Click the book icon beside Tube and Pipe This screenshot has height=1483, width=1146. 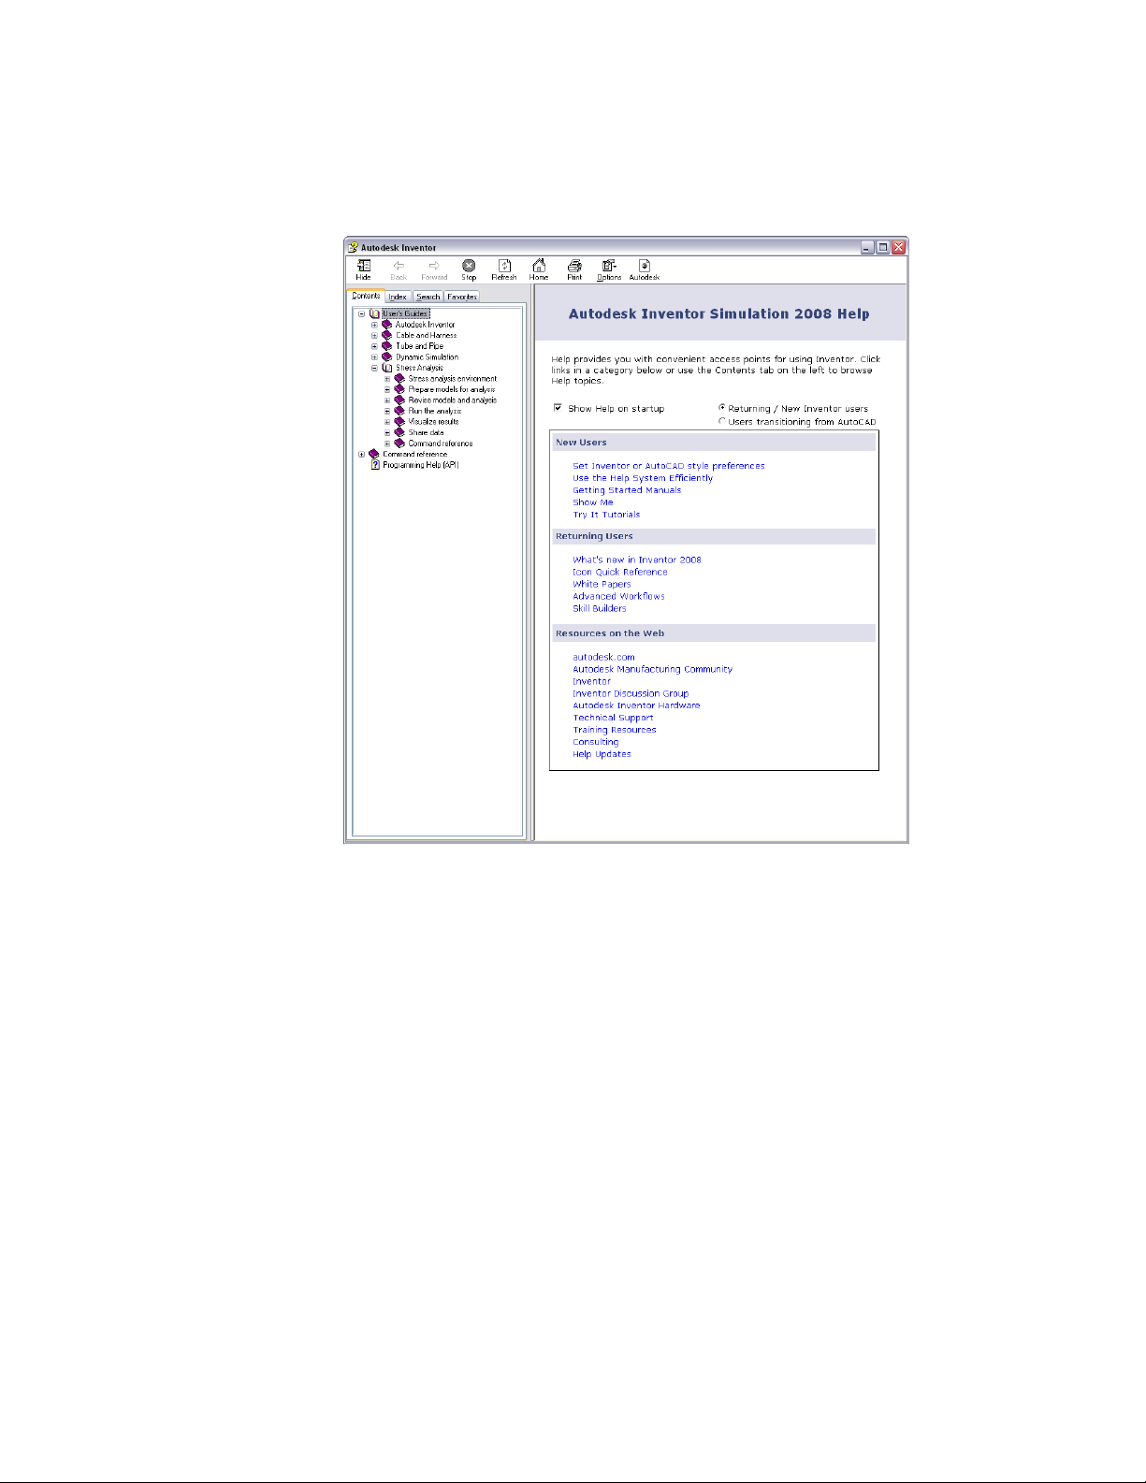(387, 346)
